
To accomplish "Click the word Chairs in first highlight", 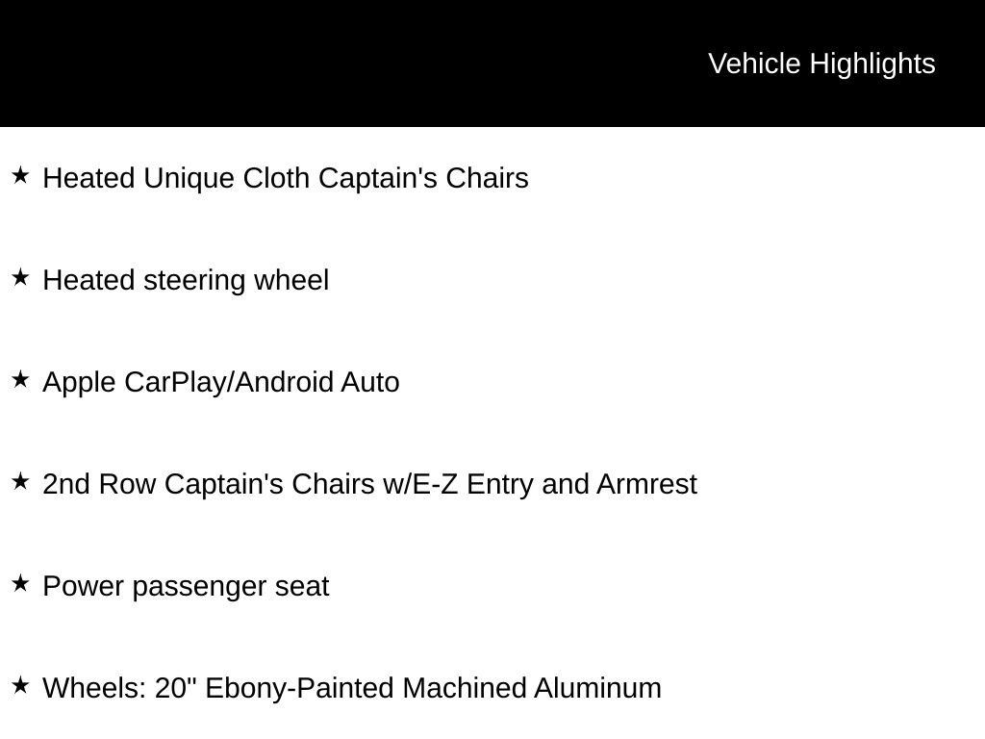I will point(488,178).
